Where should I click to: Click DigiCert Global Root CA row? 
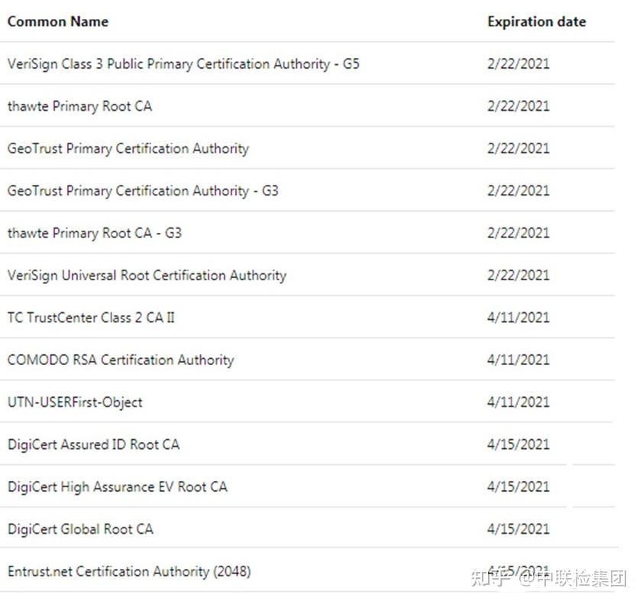click(x=80, y=528)
